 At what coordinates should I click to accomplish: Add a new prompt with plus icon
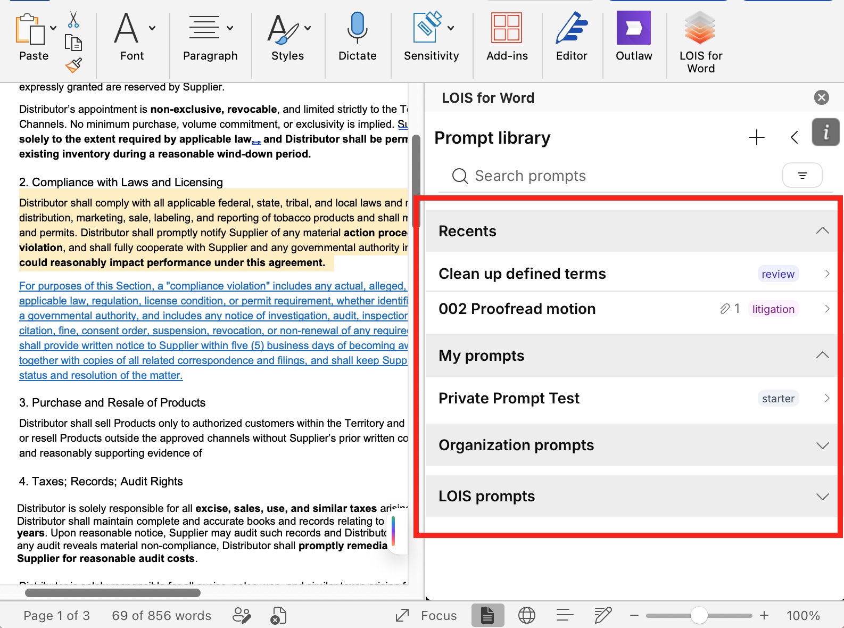pos(756,137)
